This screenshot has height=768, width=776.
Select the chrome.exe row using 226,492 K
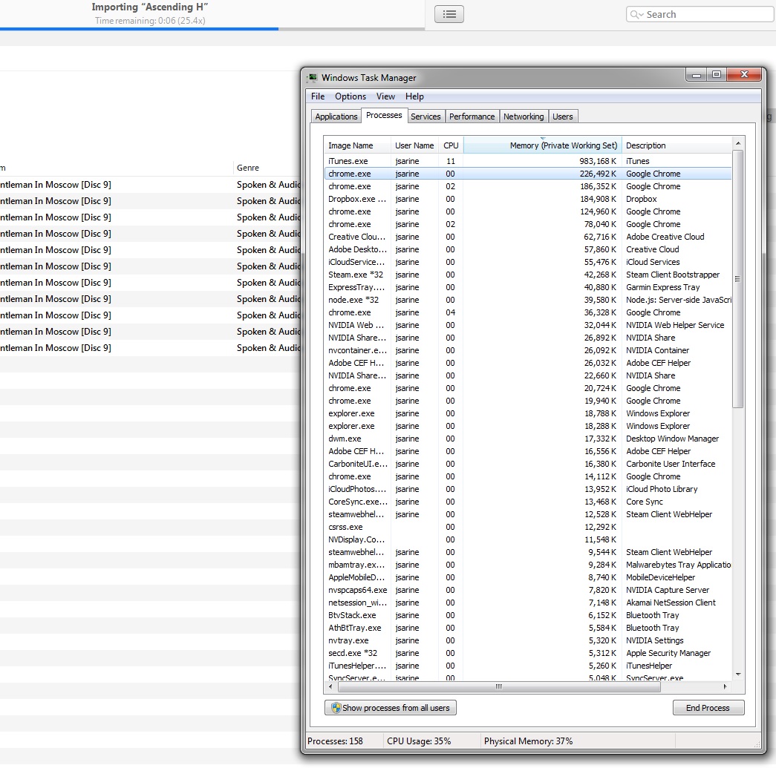[x=527, y=174]
